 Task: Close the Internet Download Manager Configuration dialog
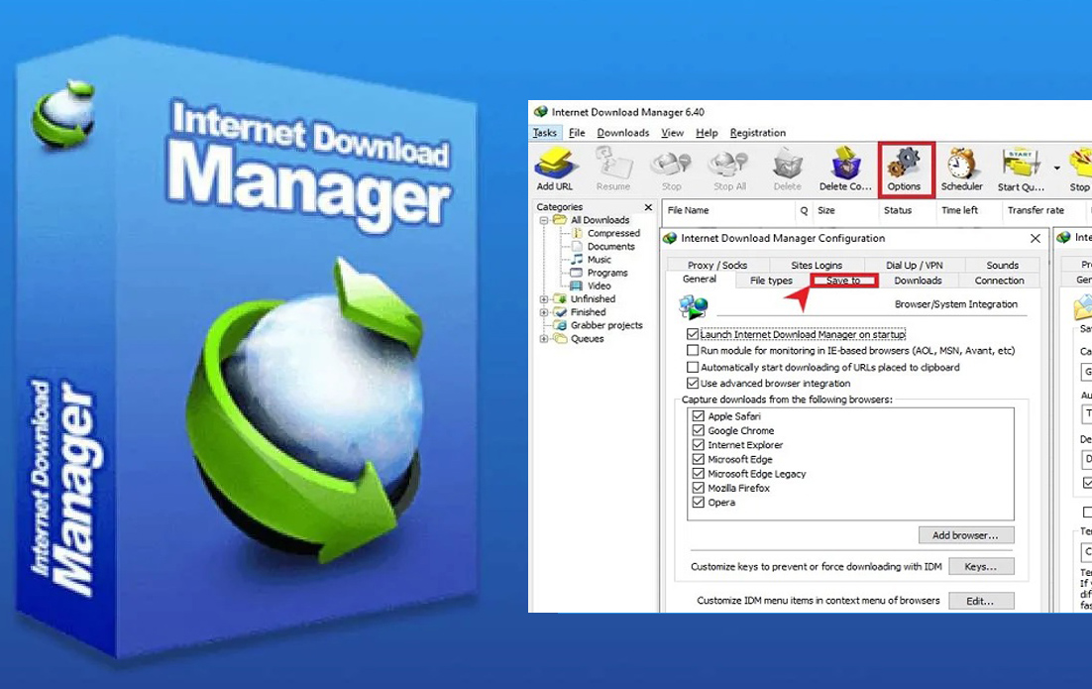point(1036,238)
